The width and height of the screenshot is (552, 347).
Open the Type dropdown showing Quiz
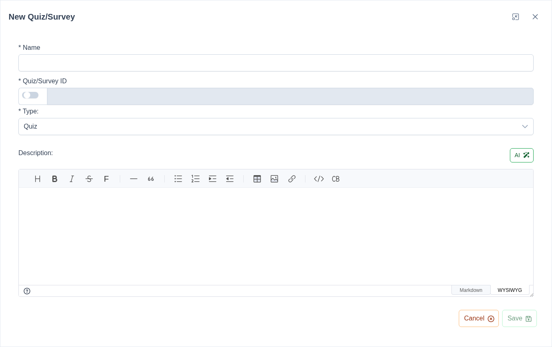point(276,127)
